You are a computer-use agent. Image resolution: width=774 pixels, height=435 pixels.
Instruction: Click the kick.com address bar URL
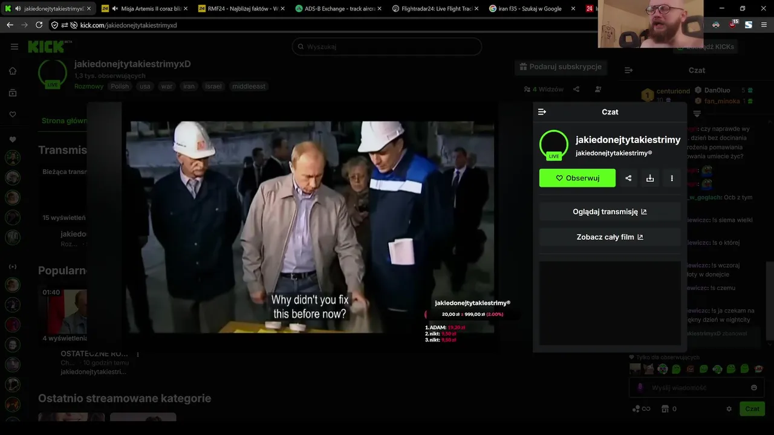pyautogui.click(x=128, y=25)
